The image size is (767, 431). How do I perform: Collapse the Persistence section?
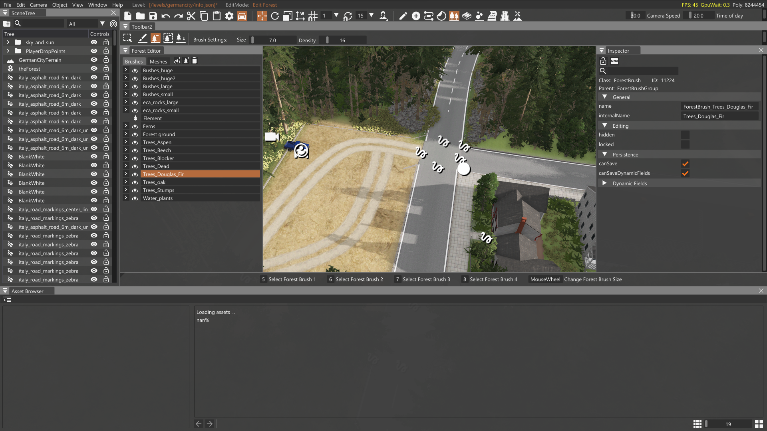[604, 154]
